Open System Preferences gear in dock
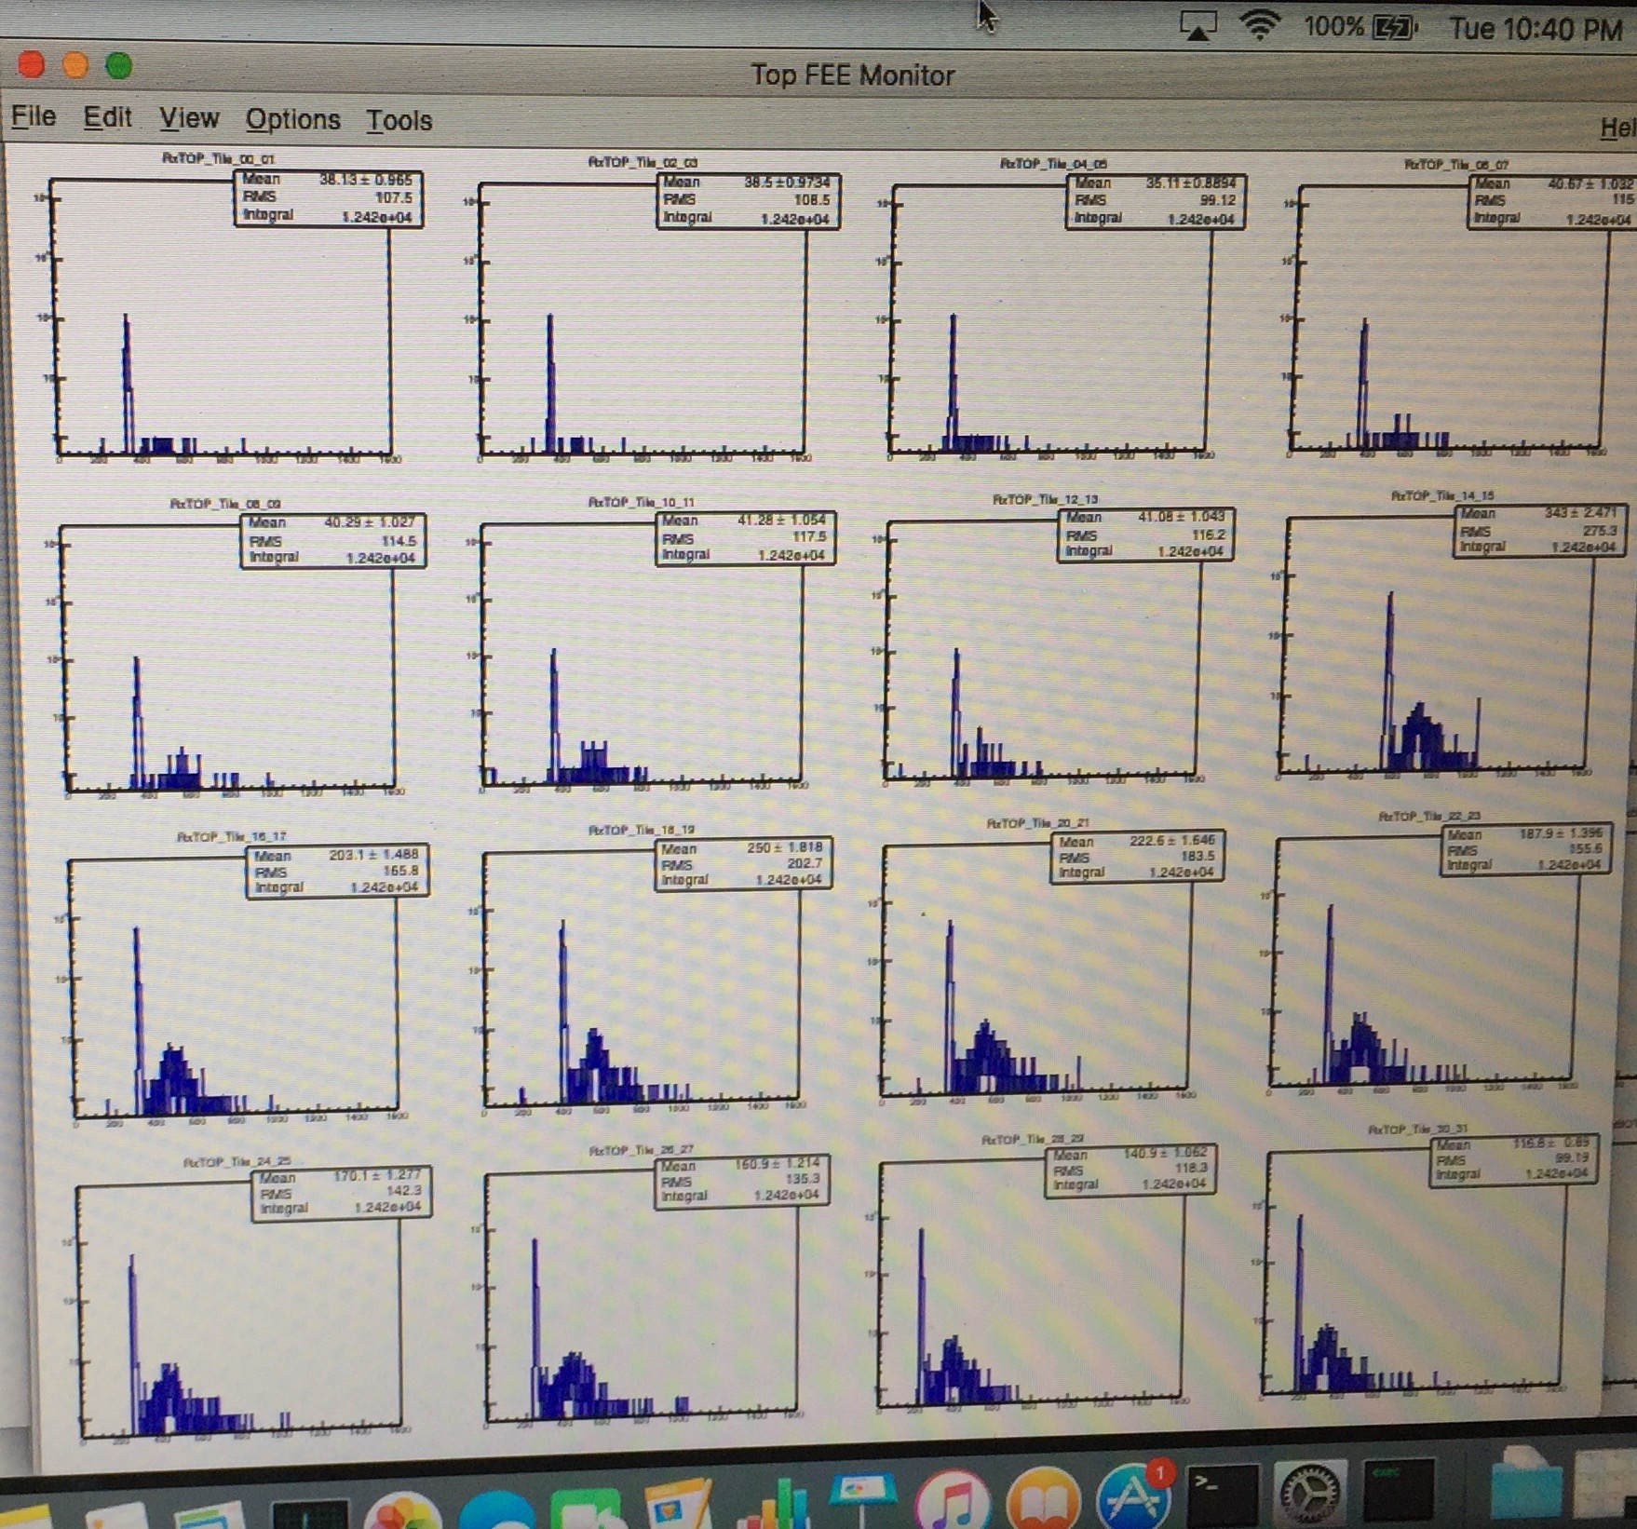 [1310, 1494]
